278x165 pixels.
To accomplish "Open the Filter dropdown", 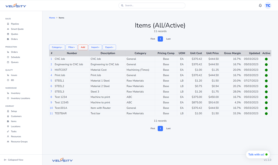I will click(71, 47).
